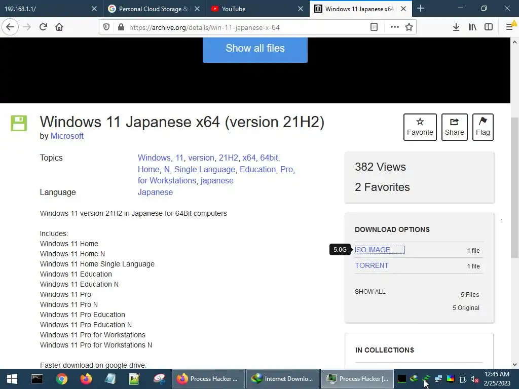Screen dimensions: 519x389
Task: Close the 192.168.1.1 tab
Action: tap(94, 9)
